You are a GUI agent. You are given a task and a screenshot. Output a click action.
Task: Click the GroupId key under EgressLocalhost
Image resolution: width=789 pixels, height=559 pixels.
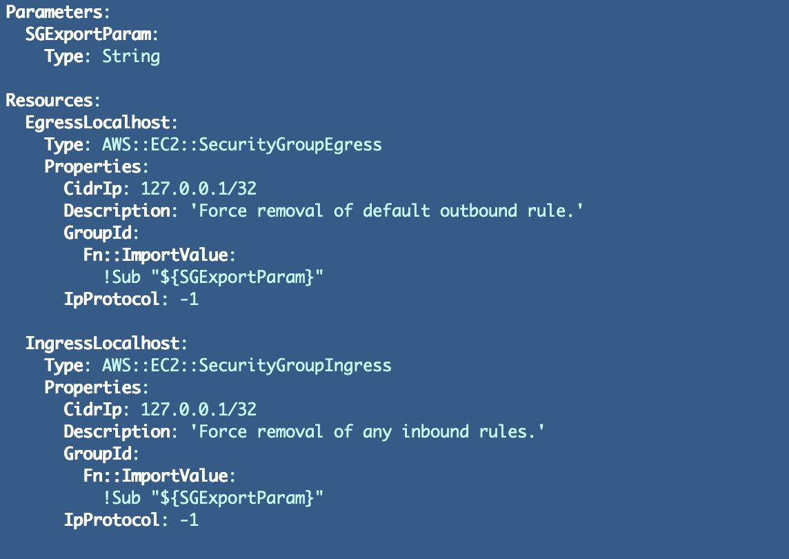click(x=98, y=233)
